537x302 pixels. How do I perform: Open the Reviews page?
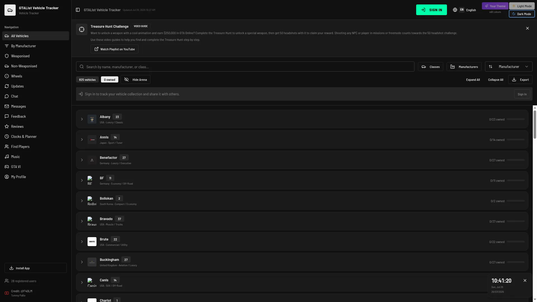36,126
